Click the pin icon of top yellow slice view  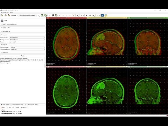87,18
